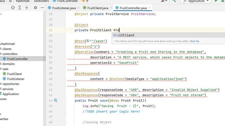The width and height of the screenshot is (225, 126).
Task: Click the io.hashimati package in tree
Action: pyautogui.click(x=7, y=44)
